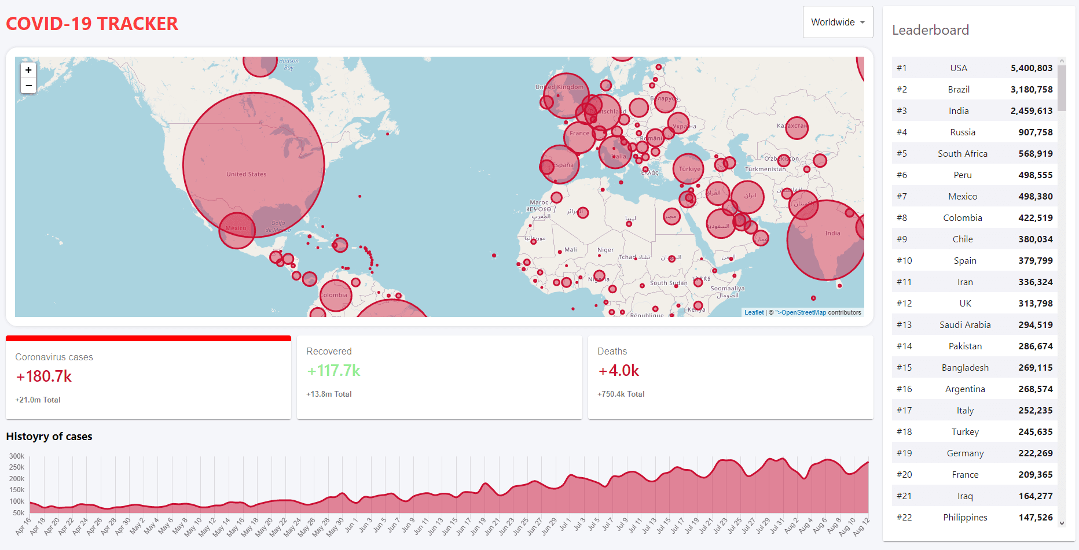Click the México case circle
Image resolution: width=1079 pixels, height=550 pixels.
pyautogui.click(x=237, y=230)
